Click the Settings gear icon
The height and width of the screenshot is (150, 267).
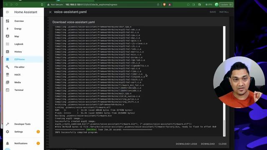coord(8,132)
